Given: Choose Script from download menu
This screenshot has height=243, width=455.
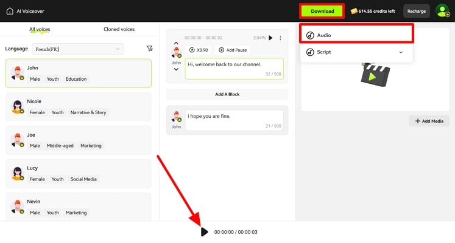Looking at the screenshot, I should [x=356, y=52].
